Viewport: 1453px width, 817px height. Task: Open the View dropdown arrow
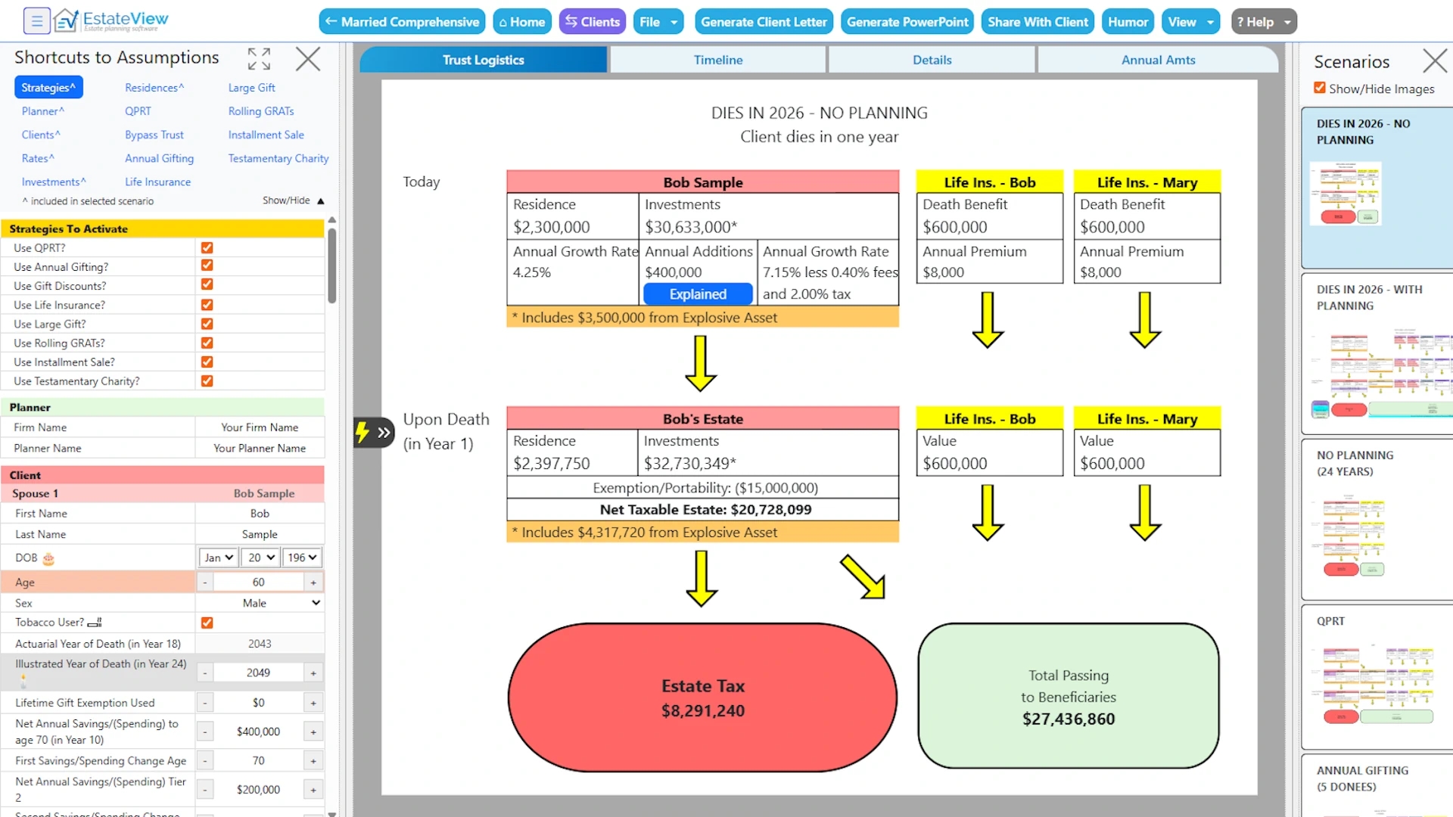tap(1211, 21)
